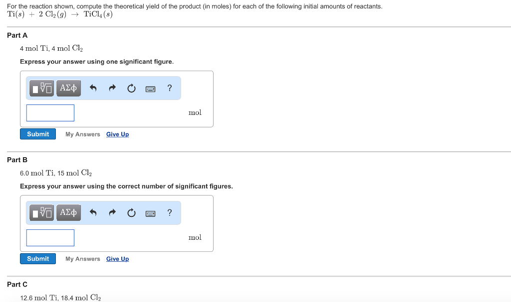Undo last edit in Part B toolbar
Image resolution: width=511 pixels, height=302 pixels.
93,212
